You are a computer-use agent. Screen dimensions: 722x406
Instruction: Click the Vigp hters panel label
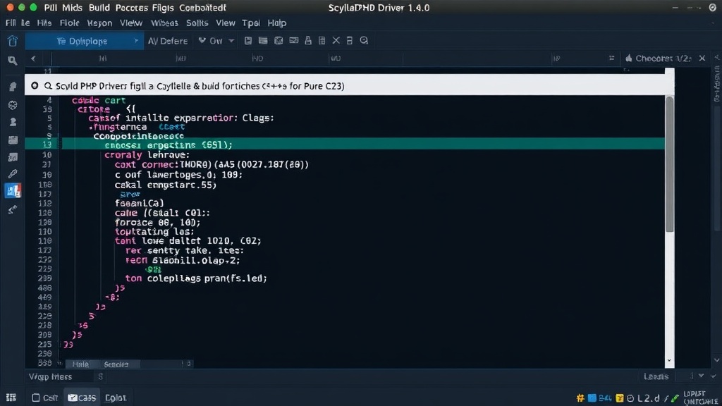click(50, 376)
